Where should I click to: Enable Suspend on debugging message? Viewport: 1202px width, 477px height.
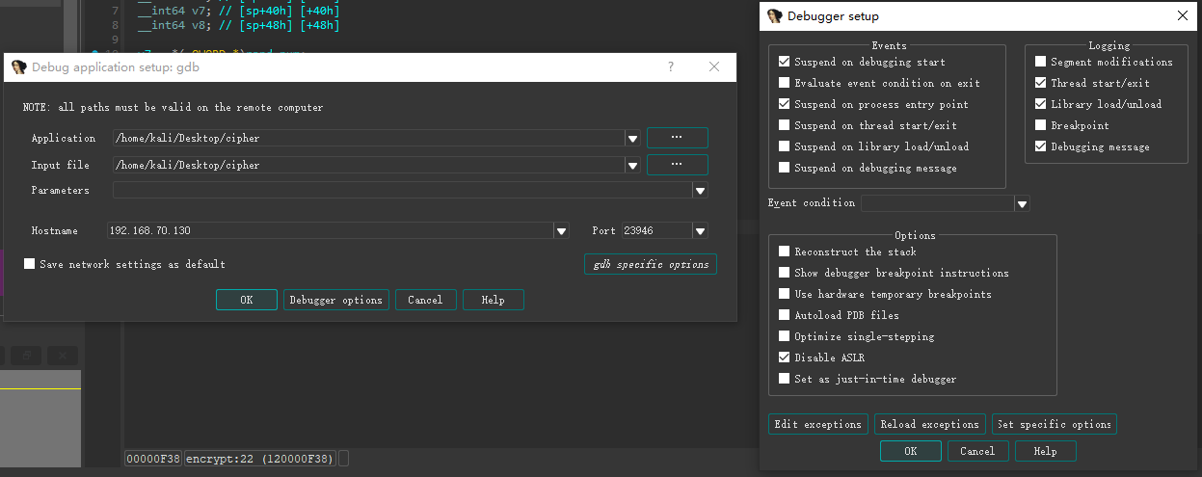(x=785, y=168)
